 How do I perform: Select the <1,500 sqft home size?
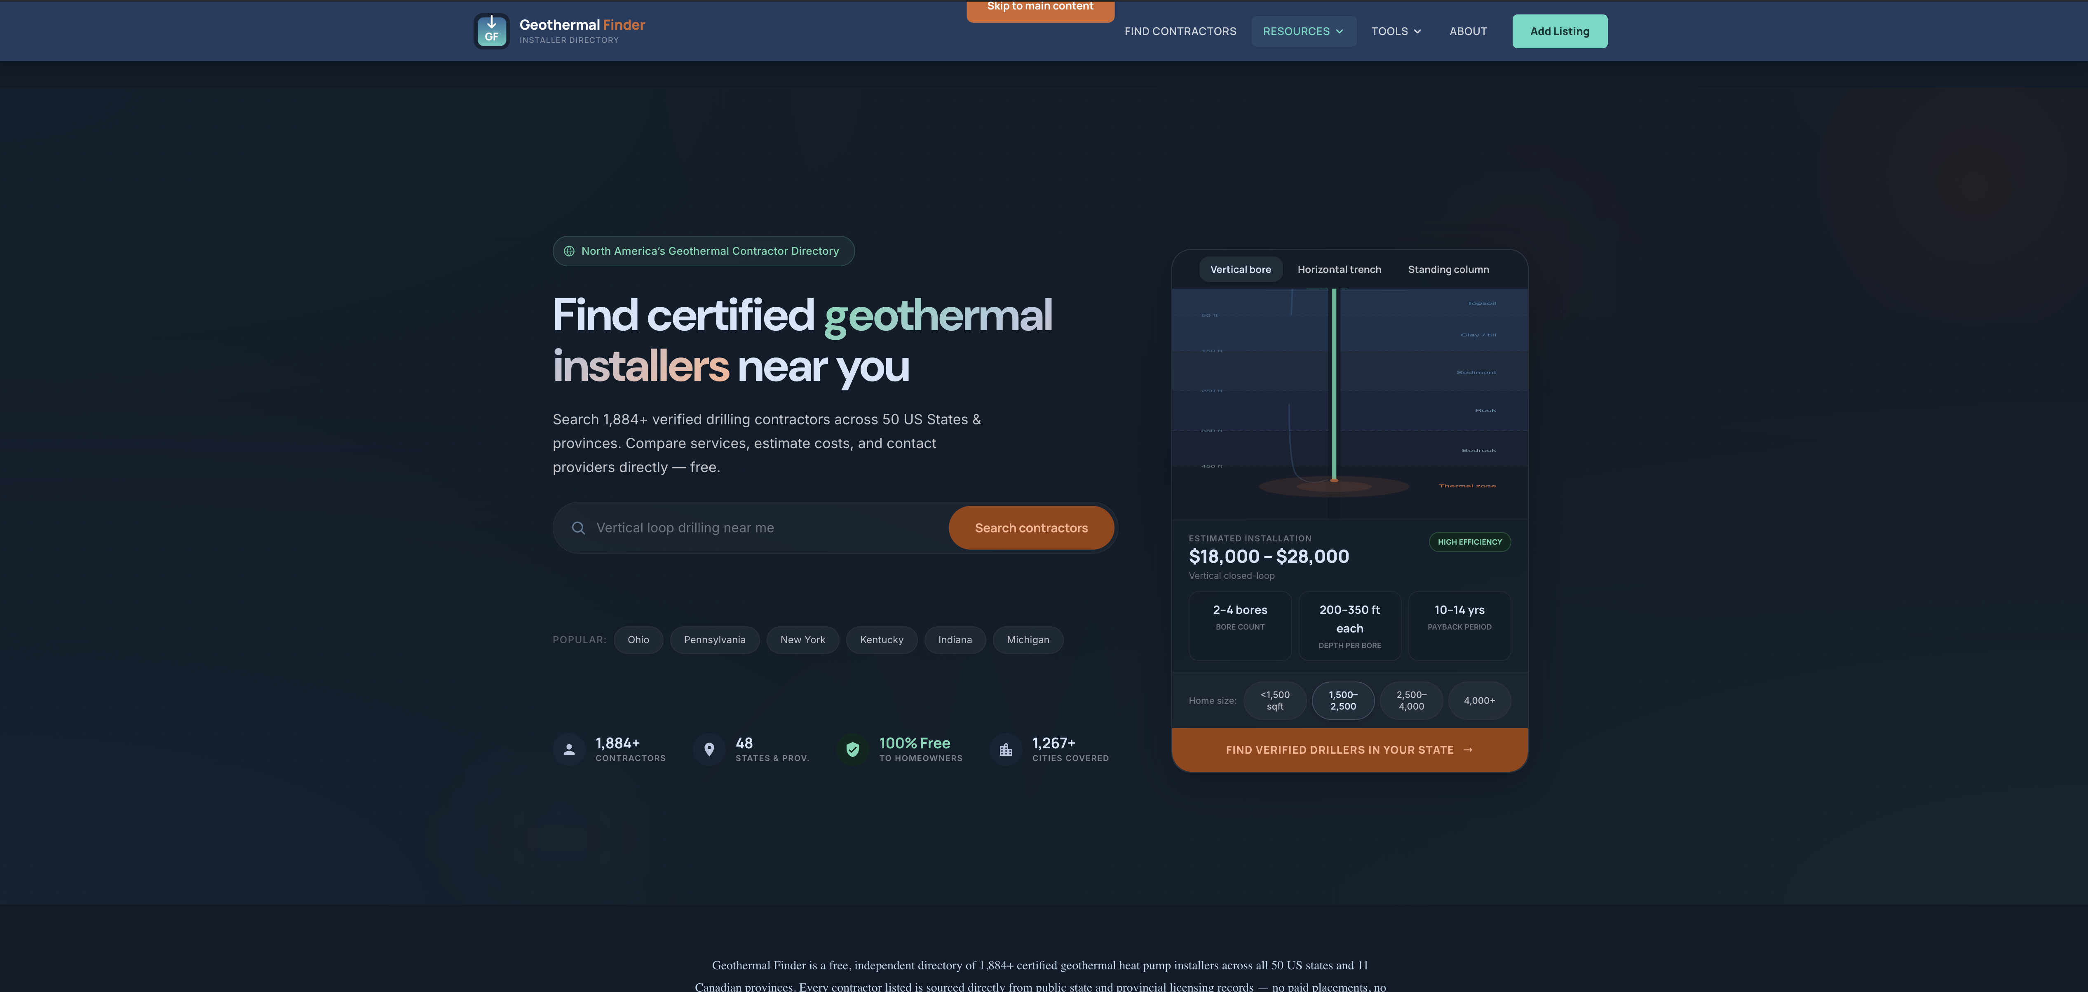tap(1274, 701)
